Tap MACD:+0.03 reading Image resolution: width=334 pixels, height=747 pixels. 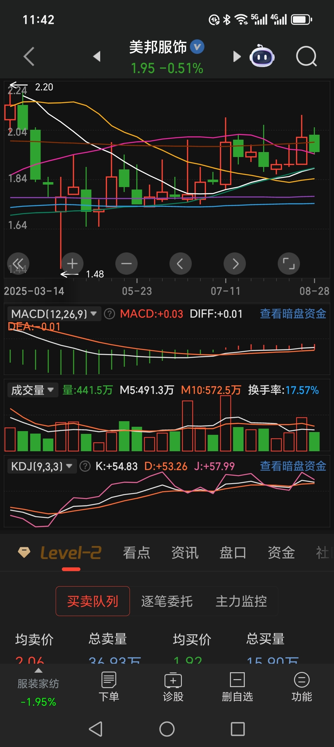[x=152, y=314]
